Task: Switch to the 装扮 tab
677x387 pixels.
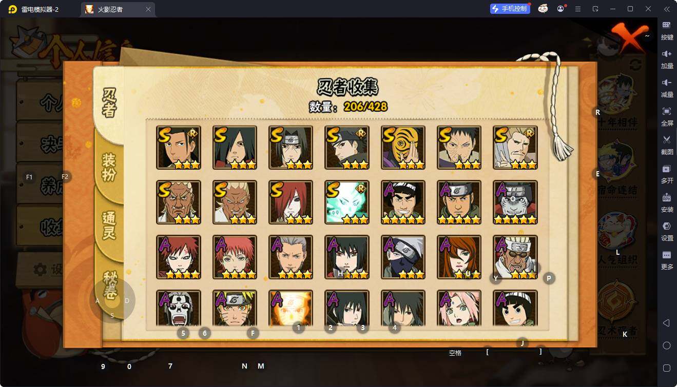Action: pyautogui.click(x=109, y=167)
